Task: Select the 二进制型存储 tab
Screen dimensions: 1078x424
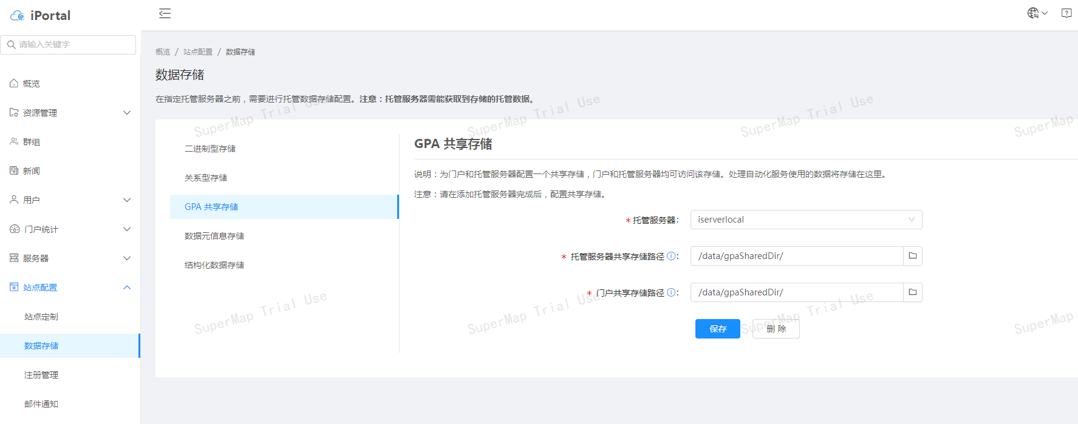Action: (x=210, y=149)
